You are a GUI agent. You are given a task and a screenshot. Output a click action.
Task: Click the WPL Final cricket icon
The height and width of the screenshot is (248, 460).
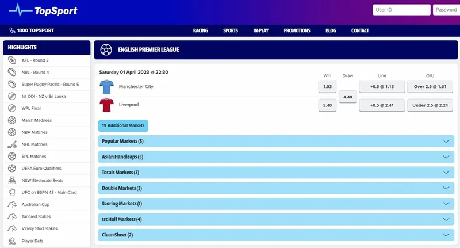(12, 108)
